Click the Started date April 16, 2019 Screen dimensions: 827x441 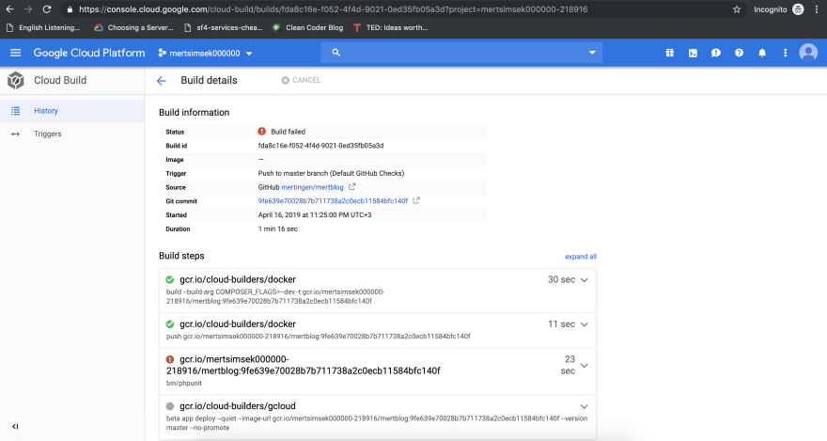(x=315, y=214)
